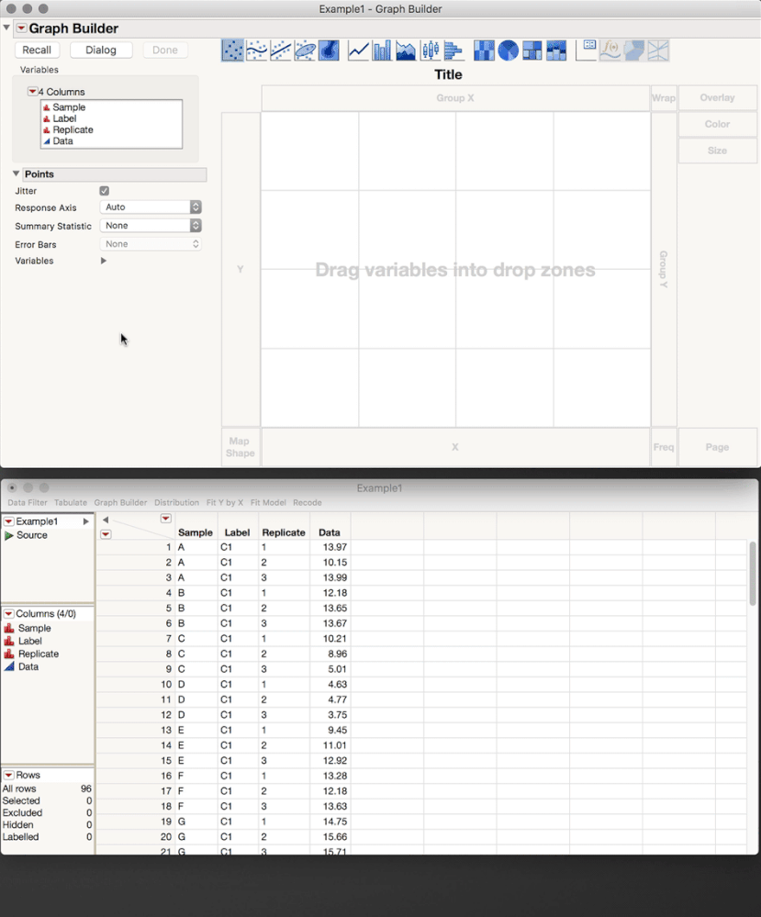
Task: Click the data table vertical scrollbar
Action: click(752, 574)
